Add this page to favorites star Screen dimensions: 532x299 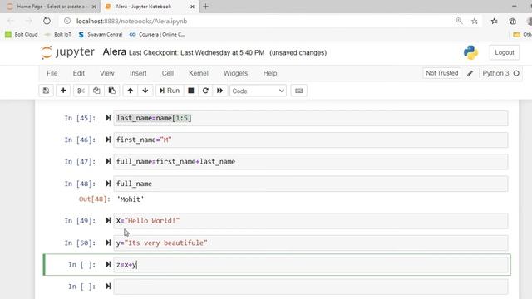(x=475, y=21)
